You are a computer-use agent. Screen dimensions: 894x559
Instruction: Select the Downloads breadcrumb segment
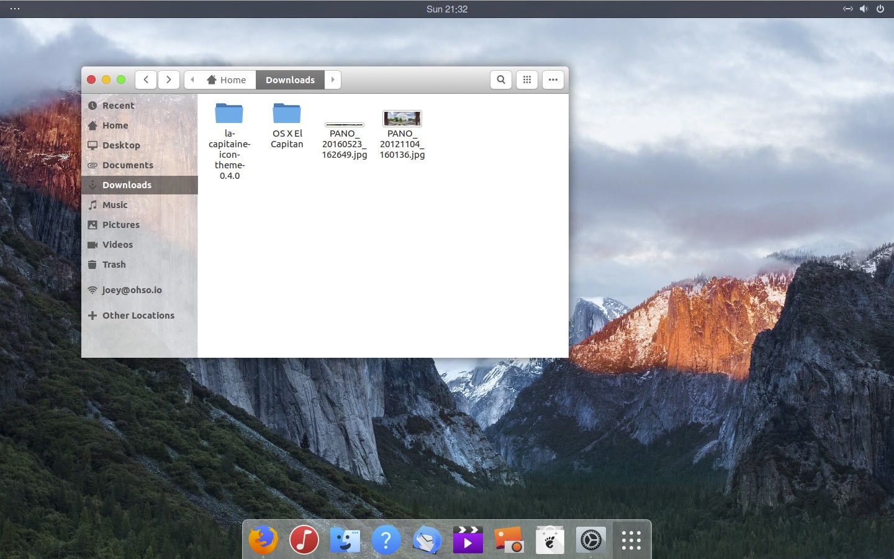[x=290, y=80]
